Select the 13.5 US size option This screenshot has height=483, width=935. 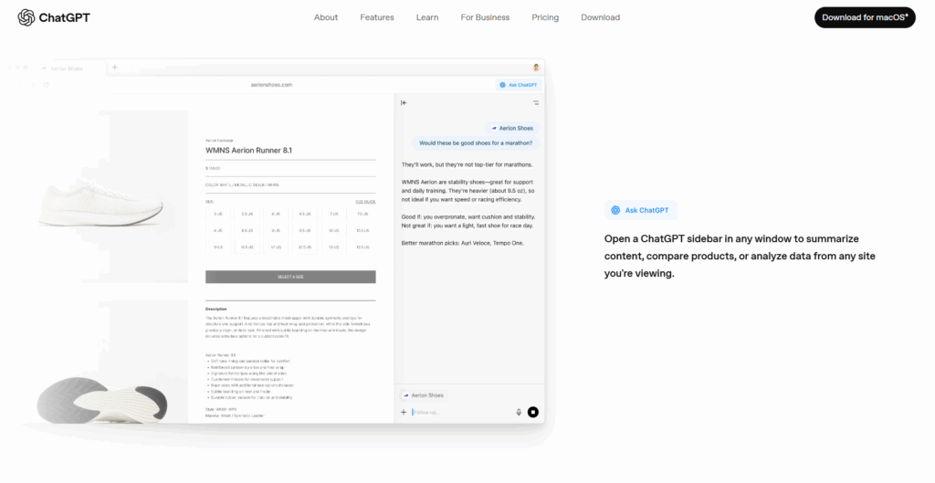pyautogui.click(x=362, y=247)
